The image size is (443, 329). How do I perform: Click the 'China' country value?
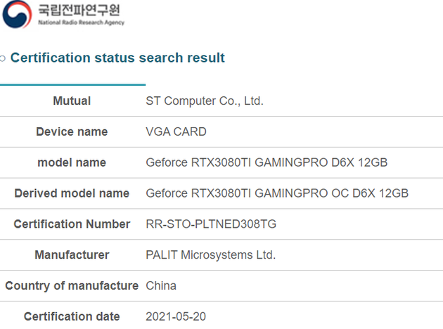point(161,286)
